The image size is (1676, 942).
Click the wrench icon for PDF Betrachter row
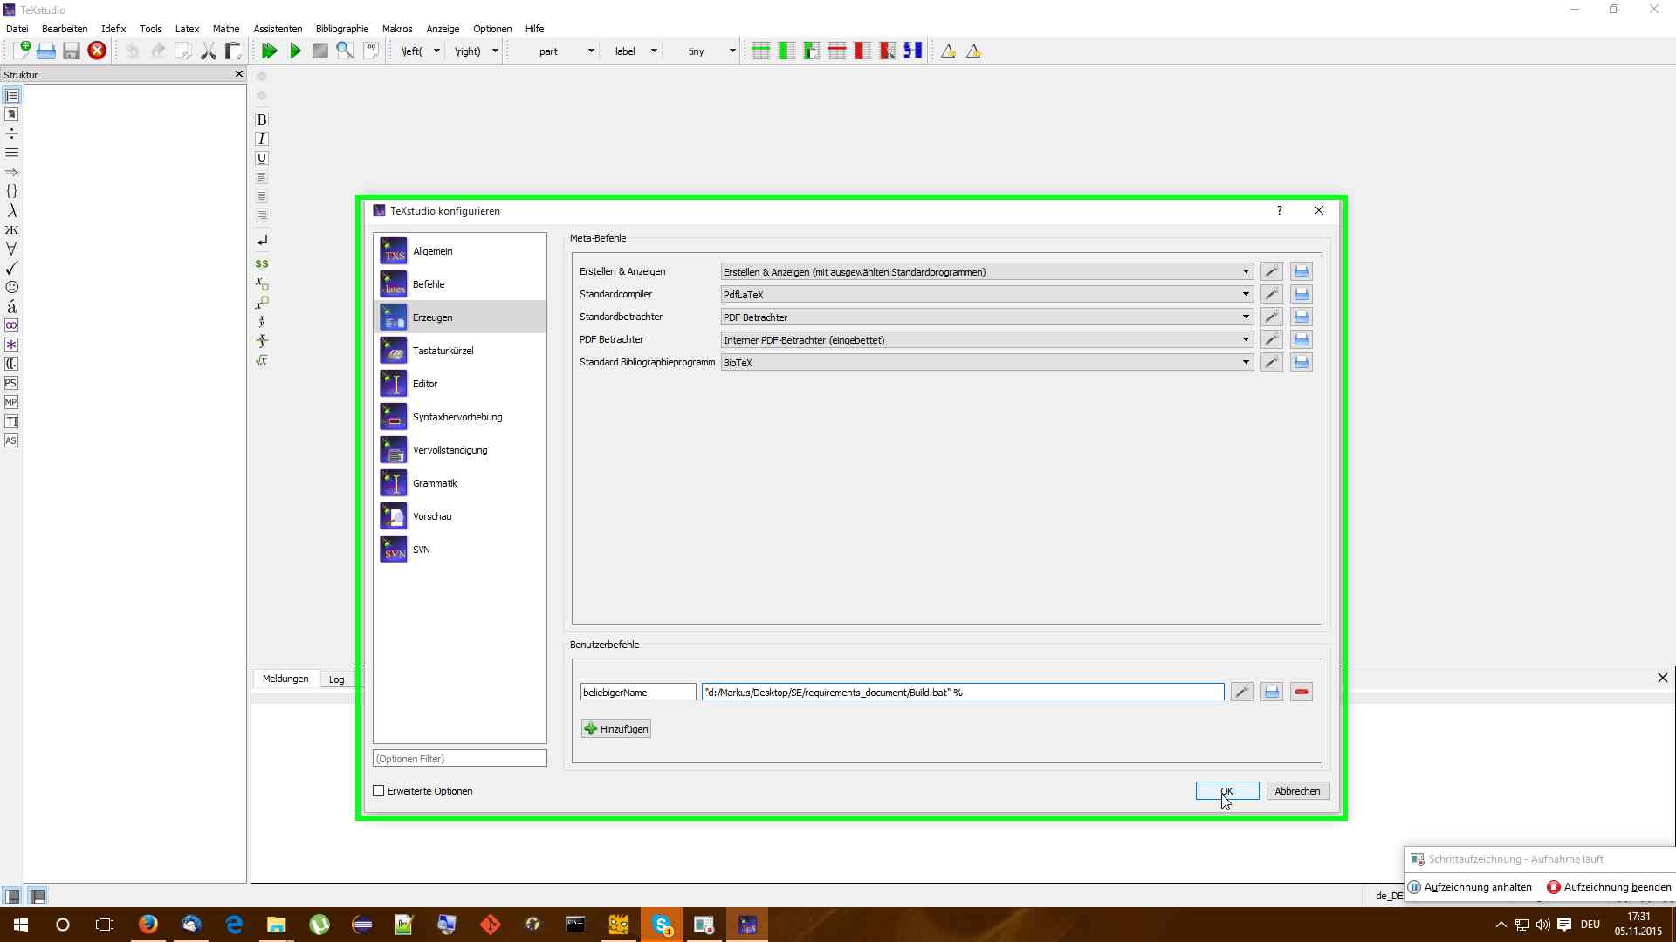[1272, 339]
